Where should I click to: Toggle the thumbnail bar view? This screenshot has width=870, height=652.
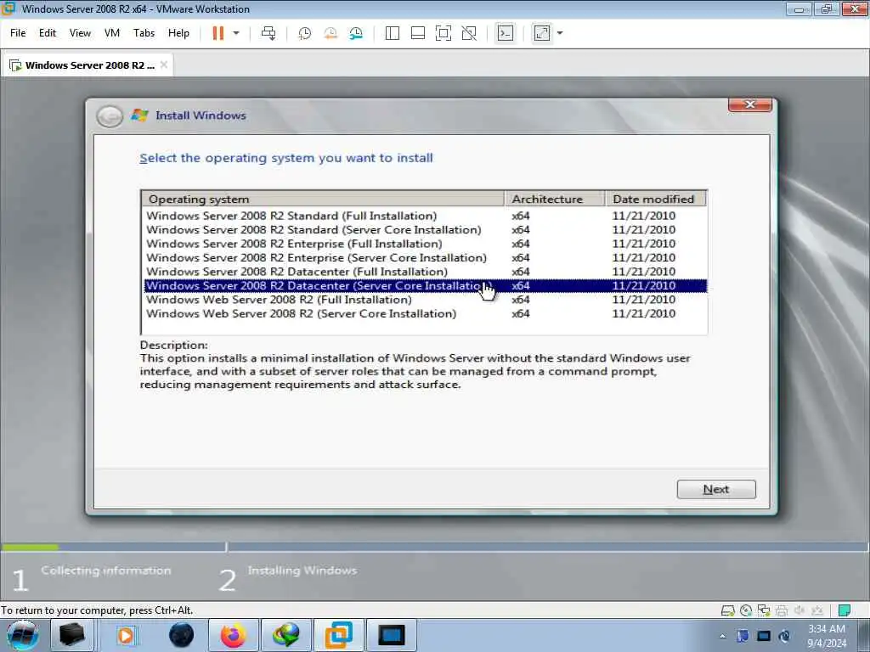click(418, 33)
